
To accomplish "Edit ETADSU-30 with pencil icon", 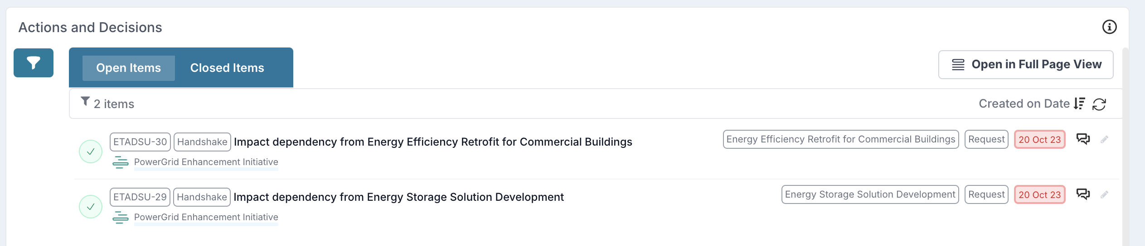I will pos(1104,139).
